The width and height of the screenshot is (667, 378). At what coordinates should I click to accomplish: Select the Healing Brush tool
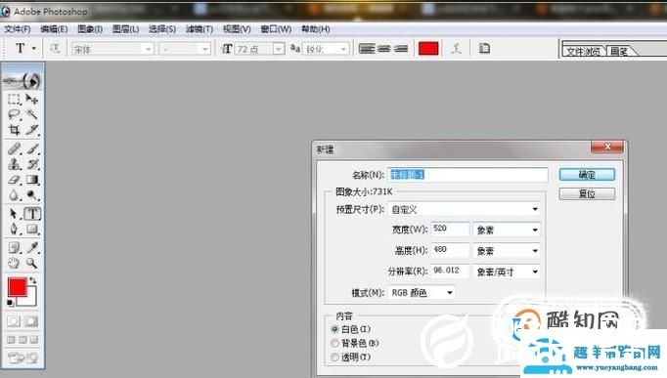[14, 148]
